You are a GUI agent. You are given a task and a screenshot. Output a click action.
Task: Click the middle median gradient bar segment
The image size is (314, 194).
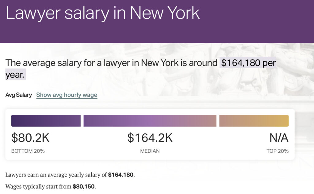(x=150, y=121)
